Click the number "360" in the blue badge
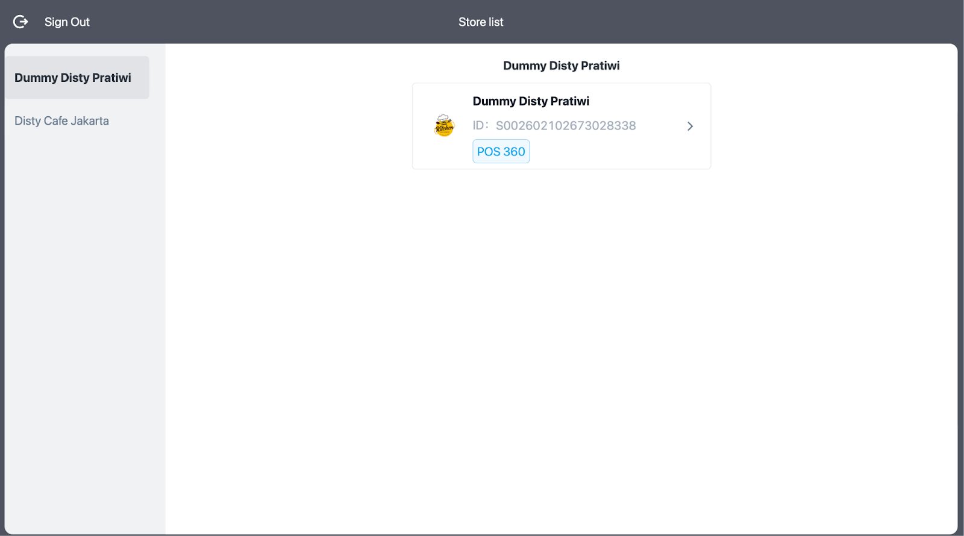Viewport: 964px width, 536px height. [x=514, y=152]
